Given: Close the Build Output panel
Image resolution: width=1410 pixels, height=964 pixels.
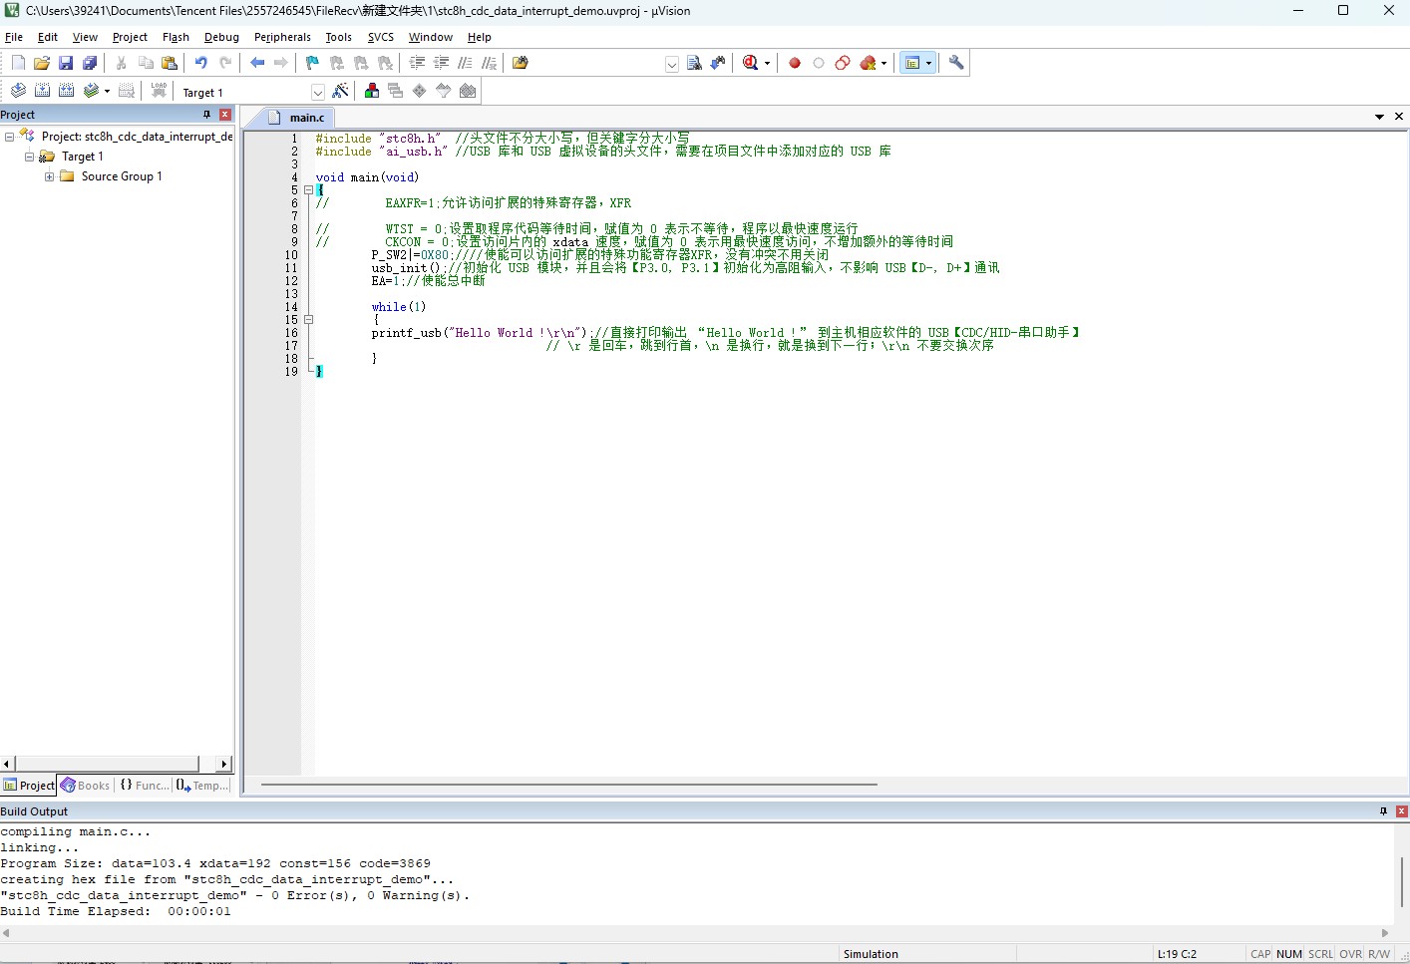Looking at the screenshot, I should pyautogui.click(x=1401, y=811).
